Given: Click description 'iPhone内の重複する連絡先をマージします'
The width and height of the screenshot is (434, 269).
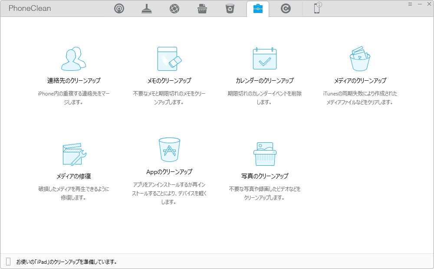Looking at the screenshot, I should point(74,98).
